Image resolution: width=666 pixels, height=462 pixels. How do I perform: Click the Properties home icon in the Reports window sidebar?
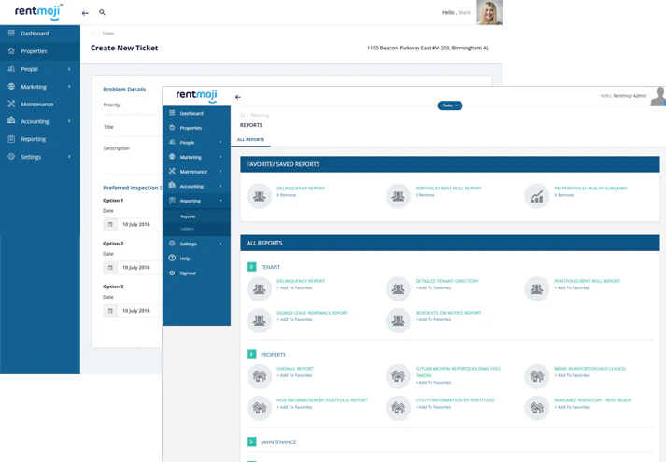tap(172, 127)
